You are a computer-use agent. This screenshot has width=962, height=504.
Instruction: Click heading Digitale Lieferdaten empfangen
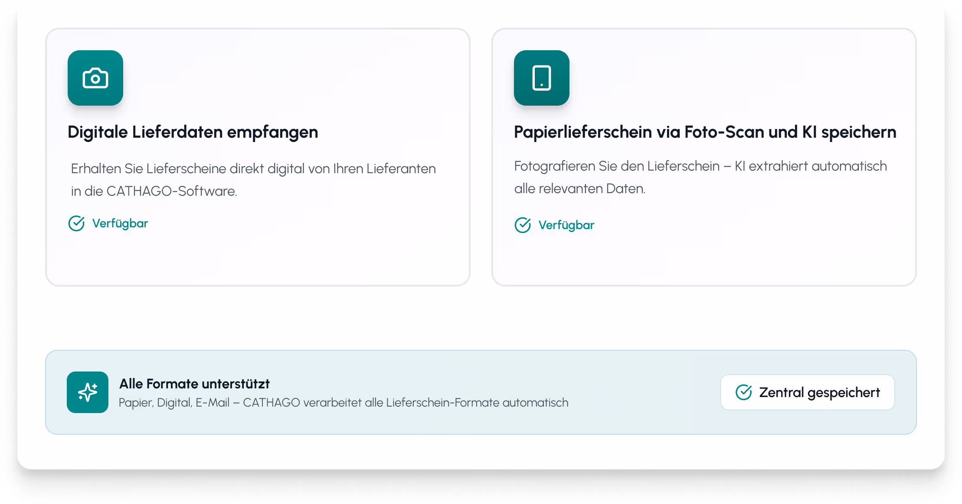click(x=193, y=132)
